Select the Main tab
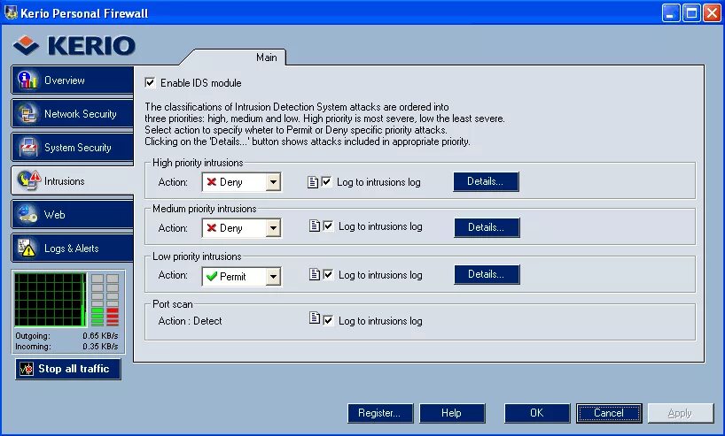 [266, 57]
